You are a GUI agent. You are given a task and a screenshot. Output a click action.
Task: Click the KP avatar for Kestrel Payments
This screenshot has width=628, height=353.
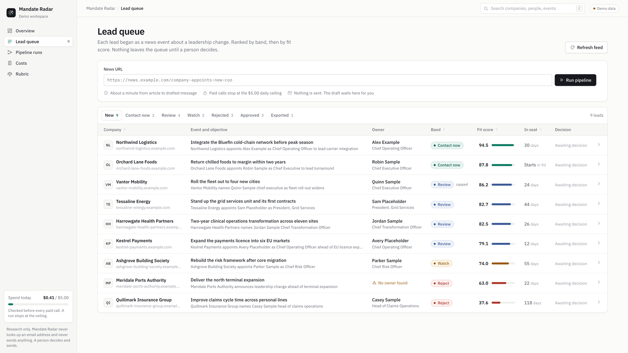click(108, 244)
